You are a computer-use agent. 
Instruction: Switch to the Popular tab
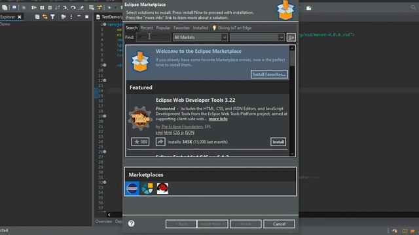point(163,27)
